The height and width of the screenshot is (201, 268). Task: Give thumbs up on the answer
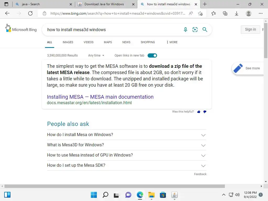[x=199, y=112]
